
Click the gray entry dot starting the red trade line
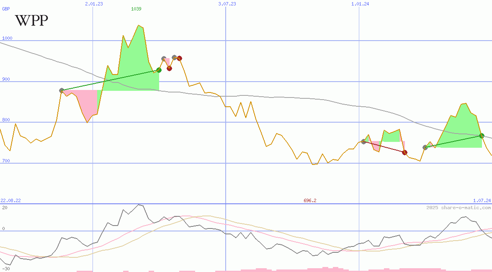pos(364,141)
